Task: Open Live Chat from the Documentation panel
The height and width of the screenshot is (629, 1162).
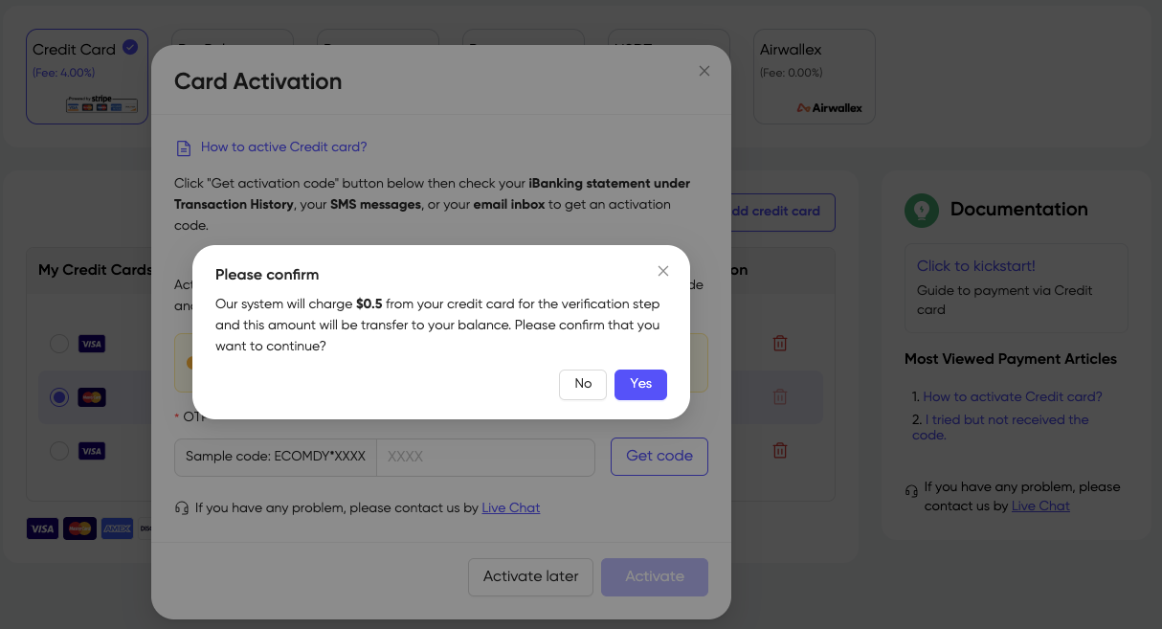Action: pyautogui.click(x=1040, y=505)
